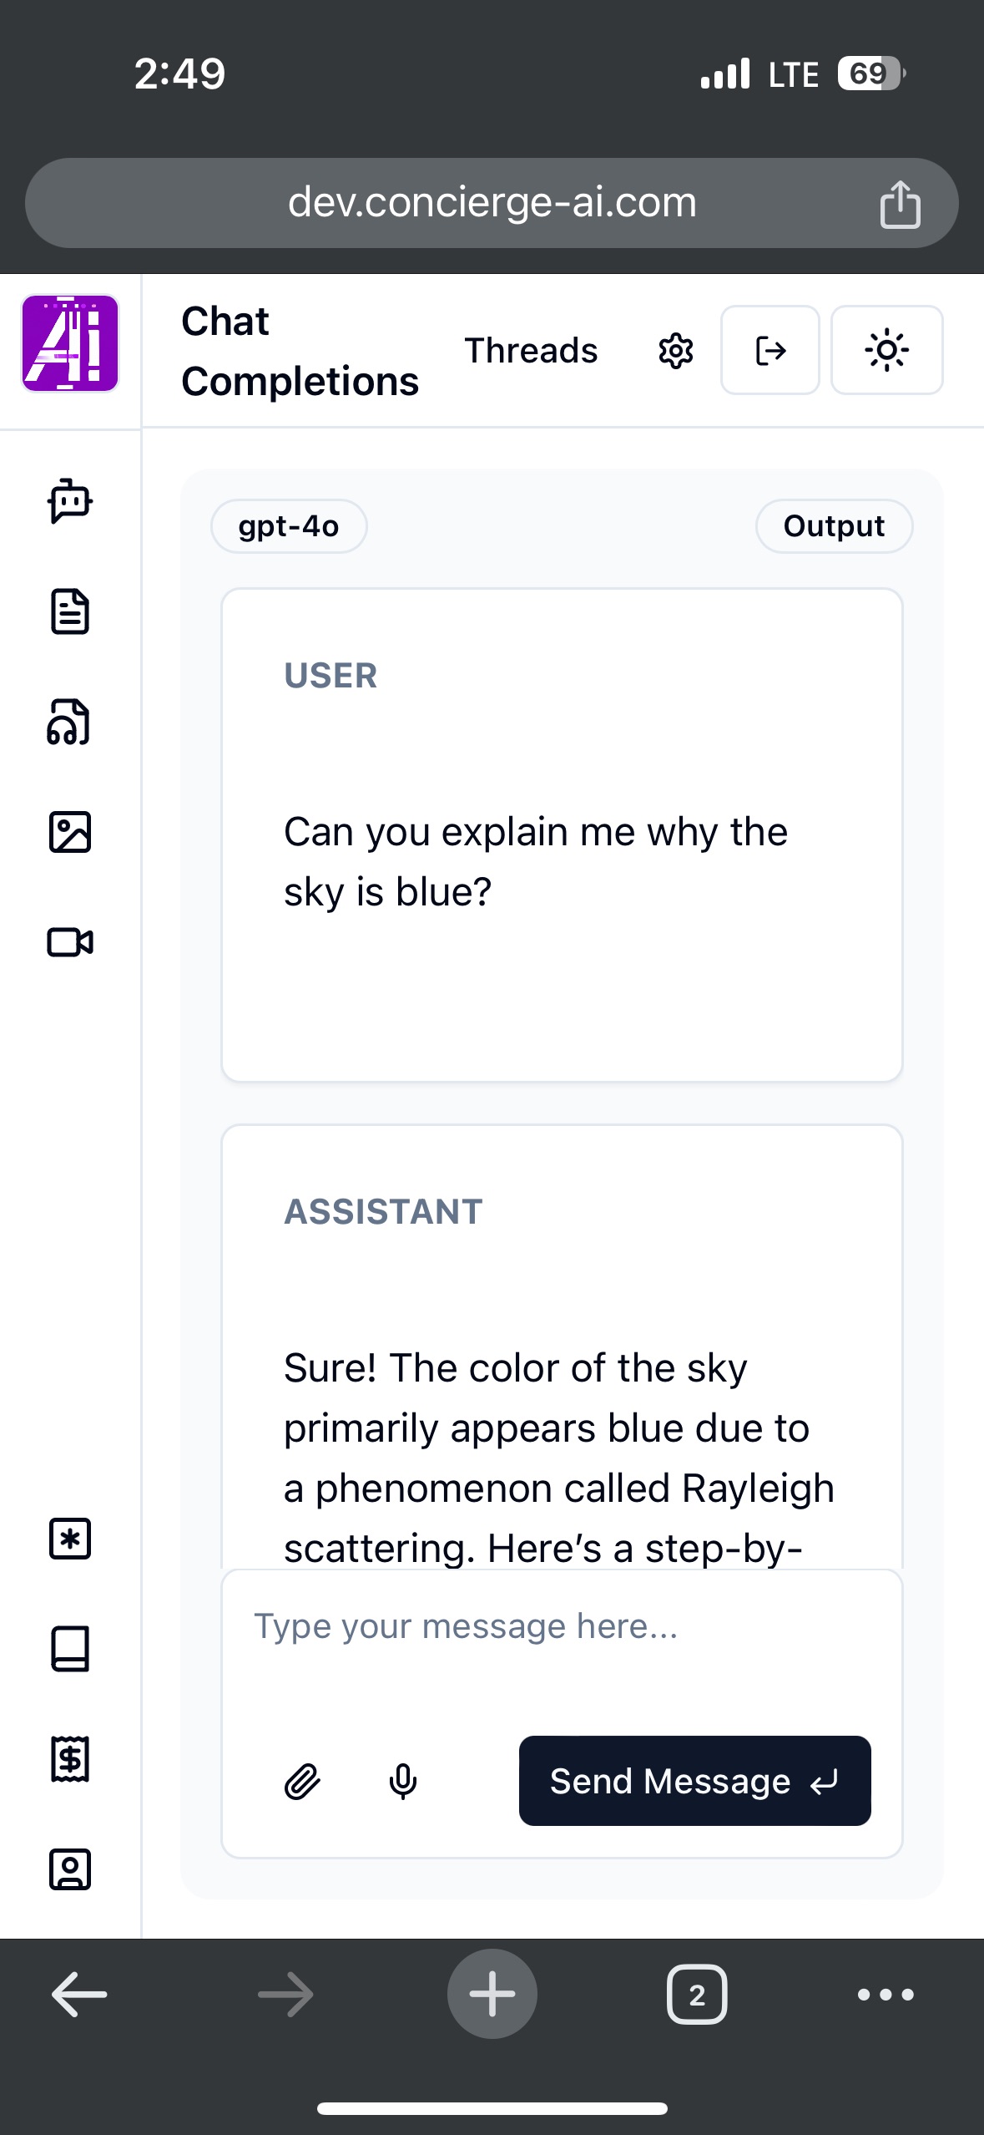984x2135 pixels.
Task: Open the video camera sidebar icon
Action: click(x=70, y=942)
